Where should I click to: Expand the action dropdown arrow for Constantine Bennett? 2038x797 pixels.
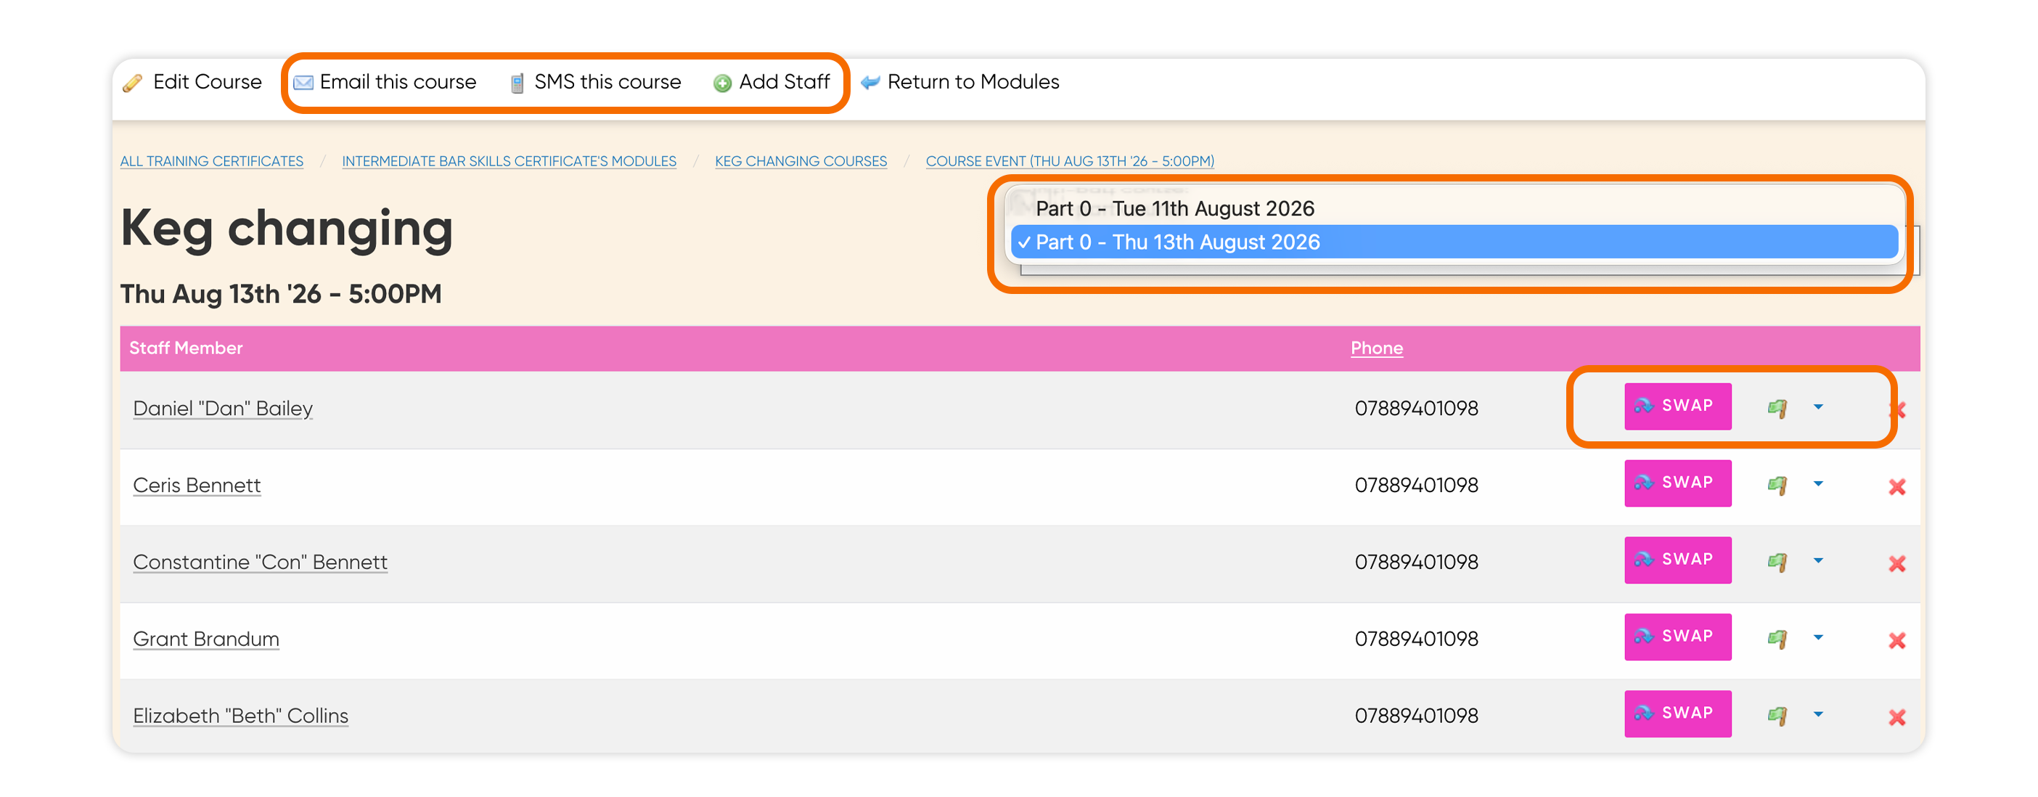pos(1818,560)
